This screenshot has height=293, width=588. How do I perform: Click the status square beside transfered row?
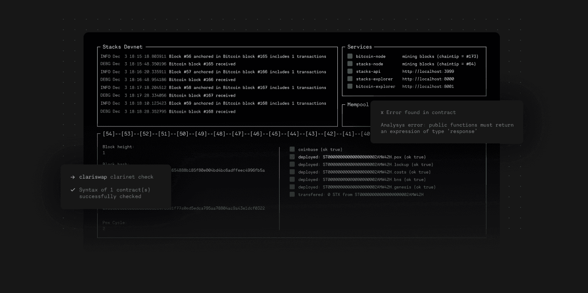292,195
